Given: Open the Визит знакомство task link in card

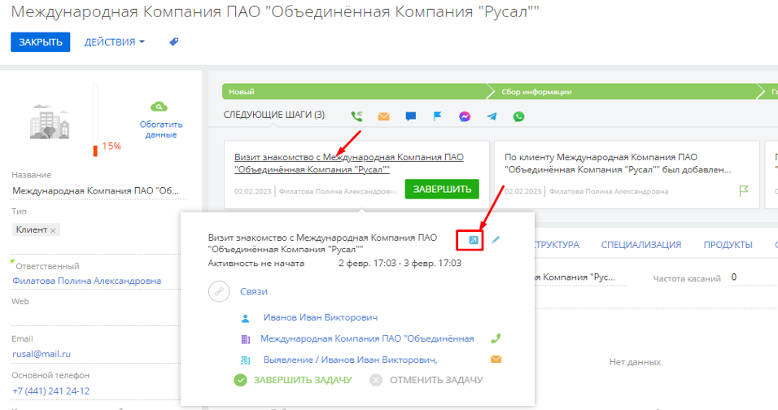Looking at the screenshot, I should (x=349, y=164).
